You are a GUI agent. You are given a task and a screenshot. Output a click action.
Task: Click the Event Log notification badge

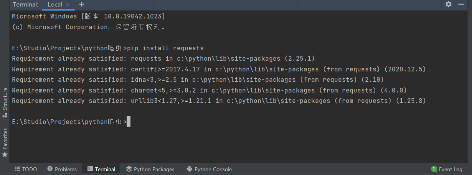(x=434, y=169)
